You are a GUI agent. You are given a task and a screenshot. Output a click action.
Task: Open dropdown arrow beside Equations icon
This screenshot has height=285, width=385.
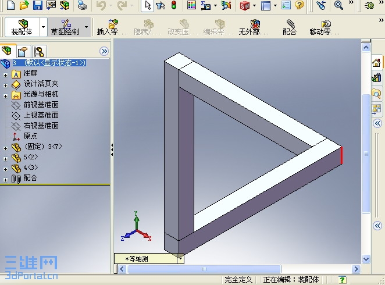tap(215, 5)
